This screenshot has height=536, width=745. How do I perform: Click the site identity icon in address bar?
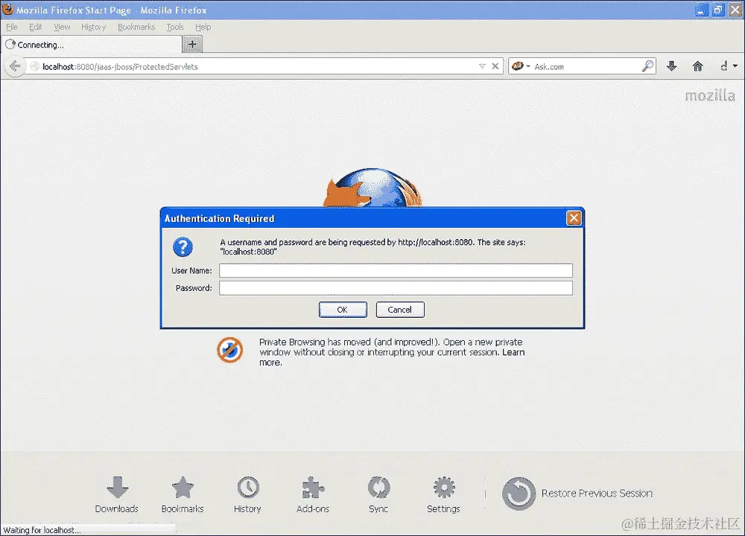coord(34,66)
